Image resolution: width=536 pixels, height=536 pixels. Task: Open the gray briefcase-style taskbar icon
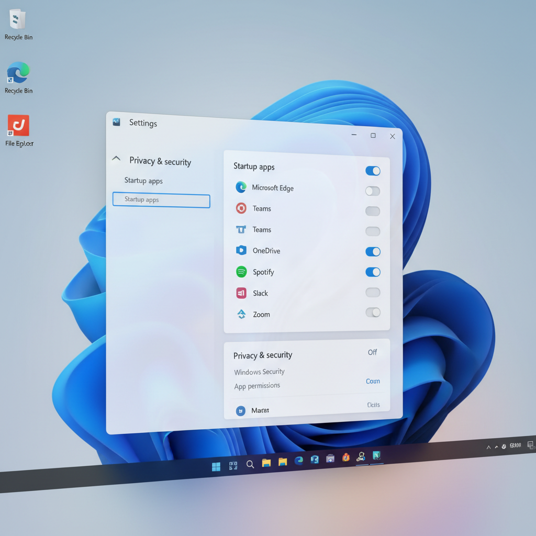coord(330,459)
